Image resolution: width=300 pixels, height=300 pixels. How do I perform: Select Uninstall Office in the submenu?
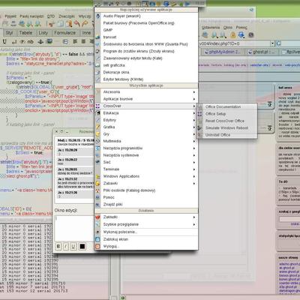point(227,135)
